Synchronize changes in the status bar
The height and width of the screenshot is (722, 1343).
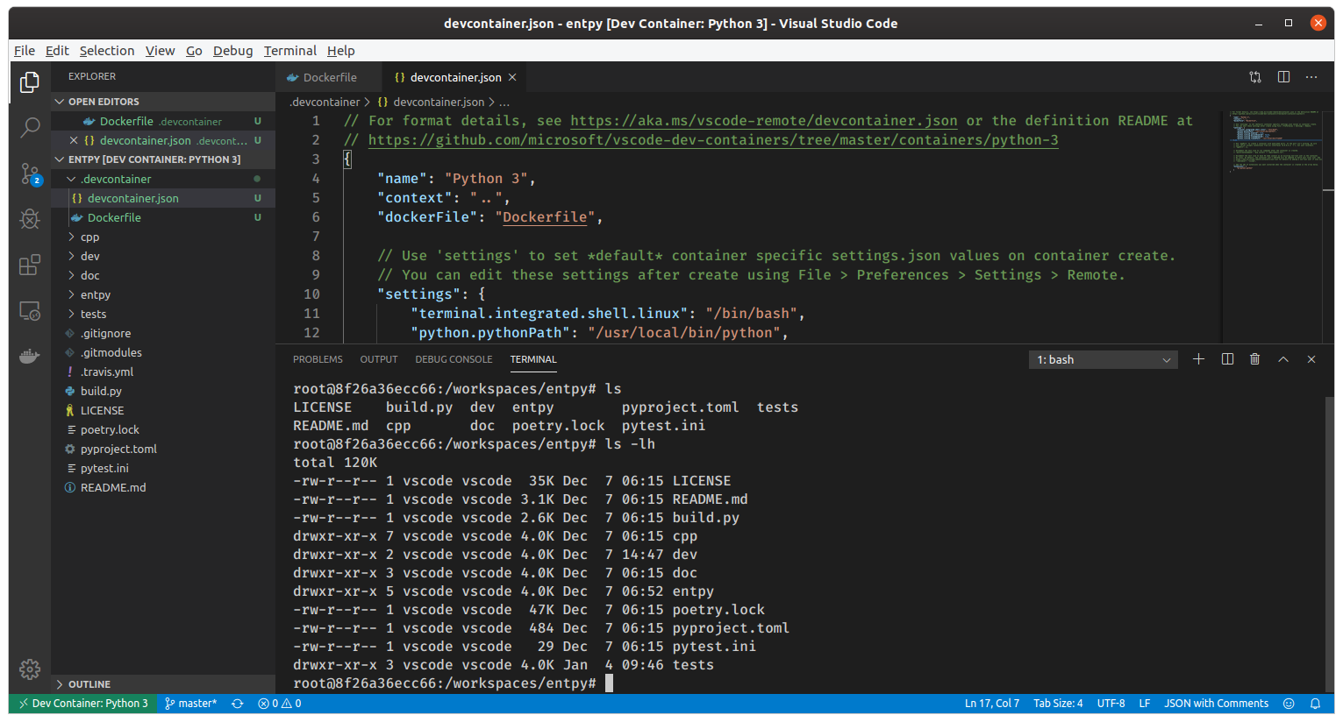coord(237,704)
